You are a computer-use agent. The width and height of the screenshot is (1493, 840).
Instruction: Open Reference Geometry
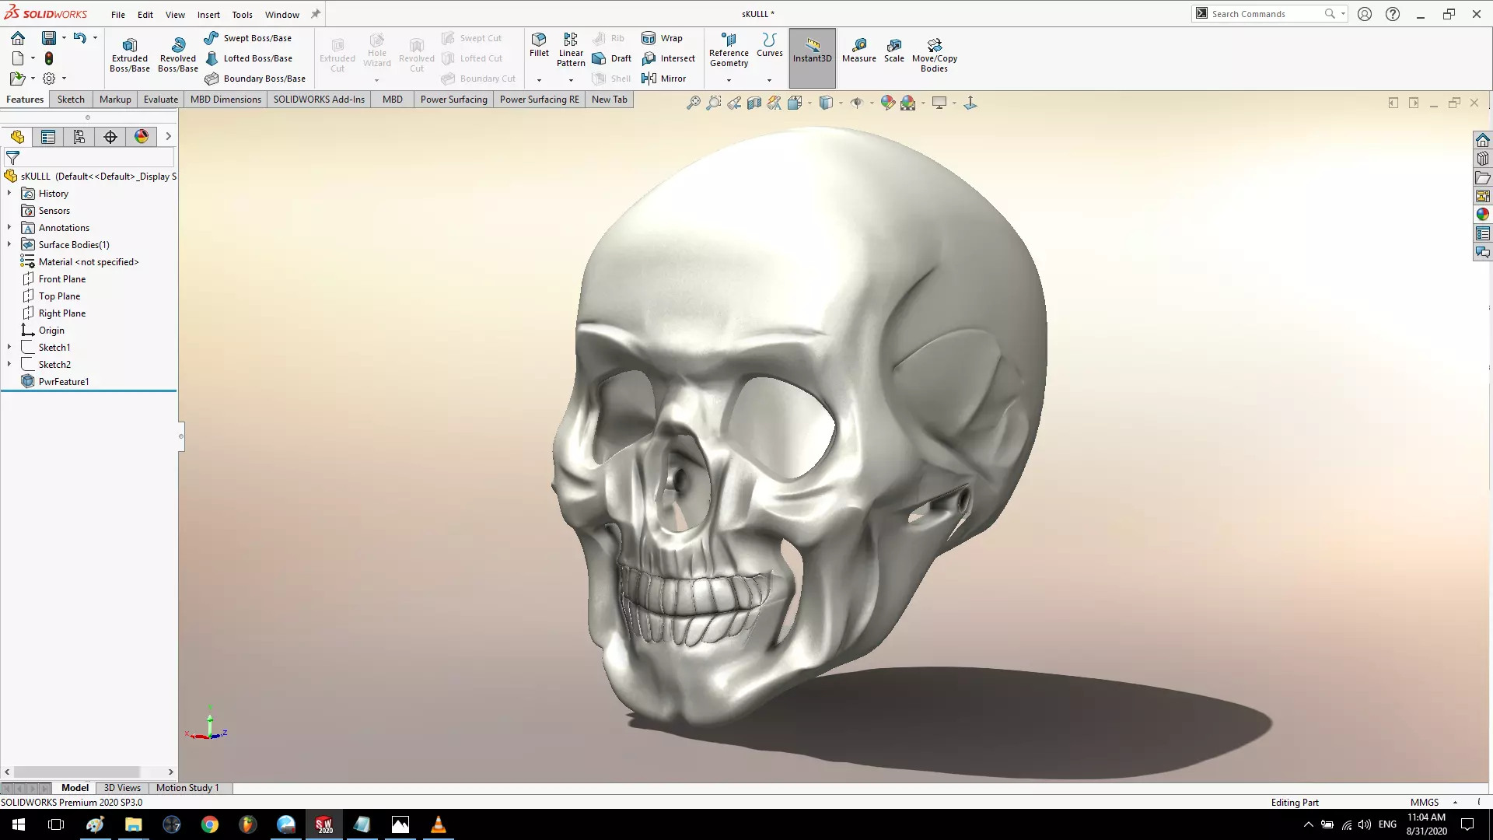[x=729, y=50]
